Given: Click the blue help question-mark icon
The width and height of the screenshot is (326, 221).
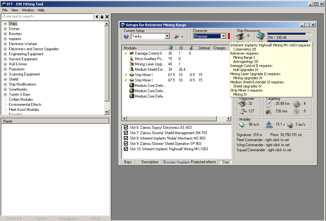Looking at the screenshot, I should [x=126, y=36].
